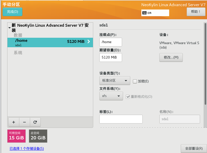Open the 文件系统 xfs dropdown
The width and height of the screenshot is (207, 153).
[x=111, y=96]
